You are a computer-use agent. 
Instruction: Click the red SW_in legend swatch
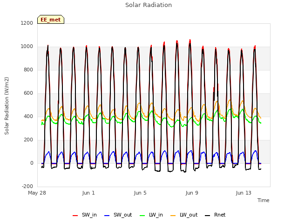click(75, 216)
